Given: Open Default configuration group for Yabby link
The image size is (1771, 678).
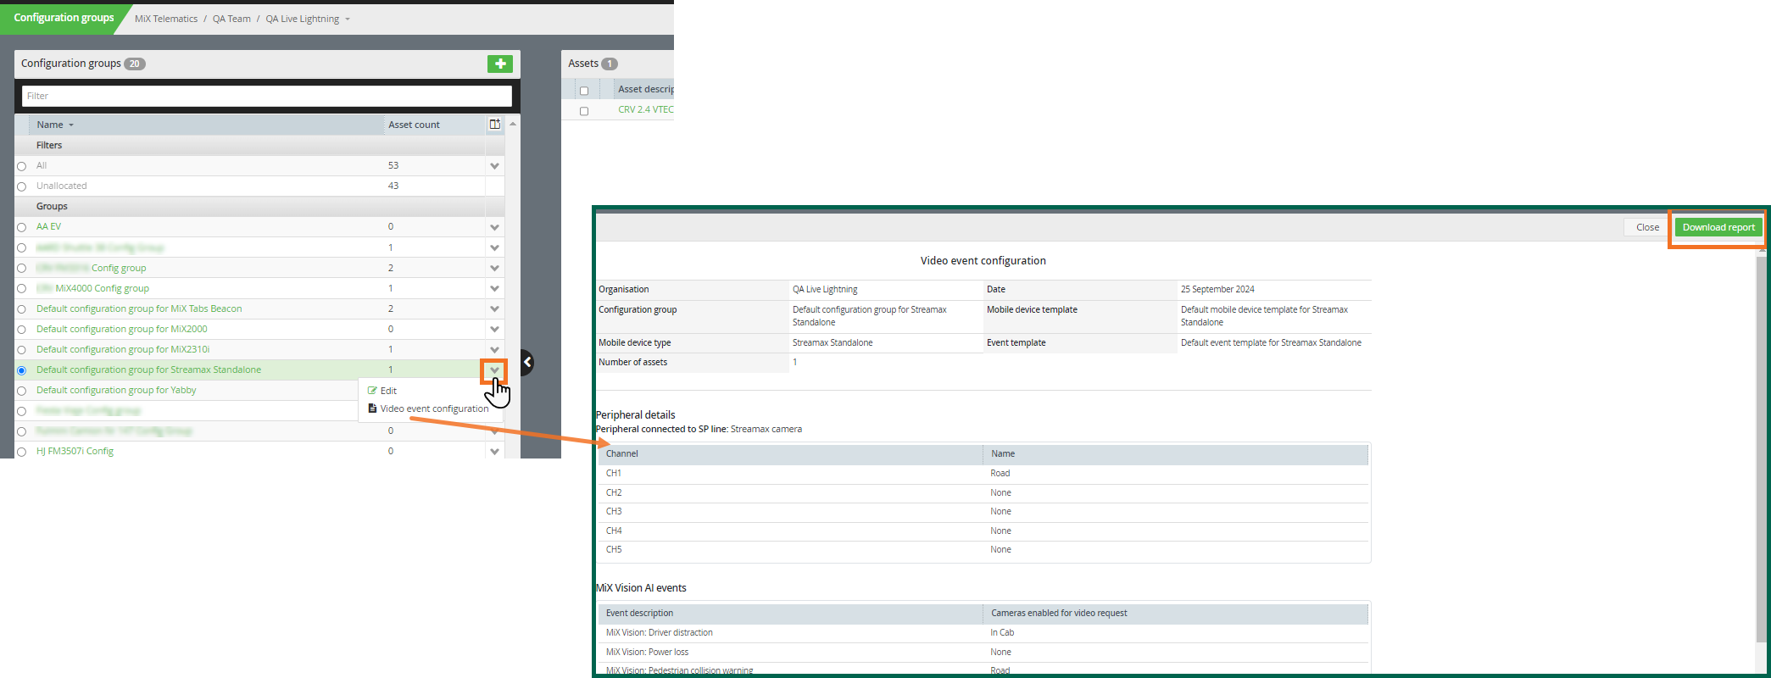Looking at the screenshot, I should (116, 390).
